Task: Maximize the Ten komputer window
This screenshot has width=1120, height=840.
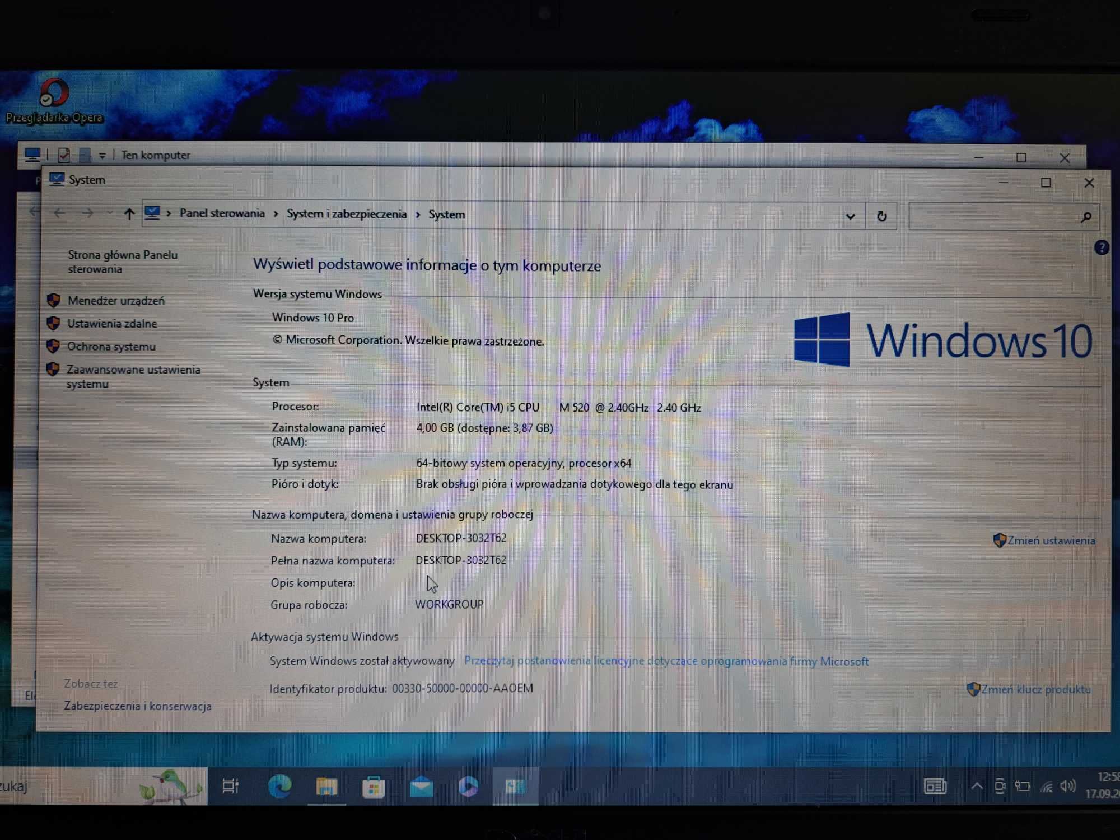Action: [x=1021, y=158]
